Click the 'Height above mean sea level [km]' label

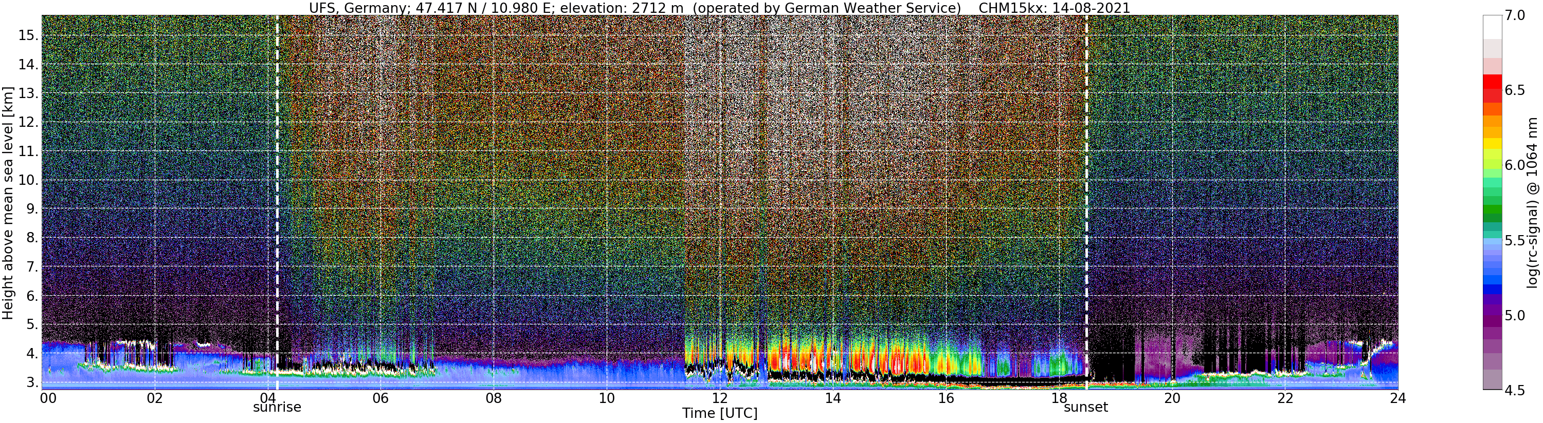pos(8,203)
